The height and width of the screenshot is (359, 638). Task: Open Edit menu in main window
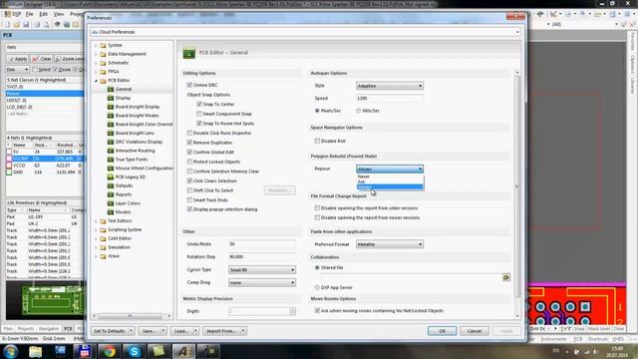(x=43, y=14)
